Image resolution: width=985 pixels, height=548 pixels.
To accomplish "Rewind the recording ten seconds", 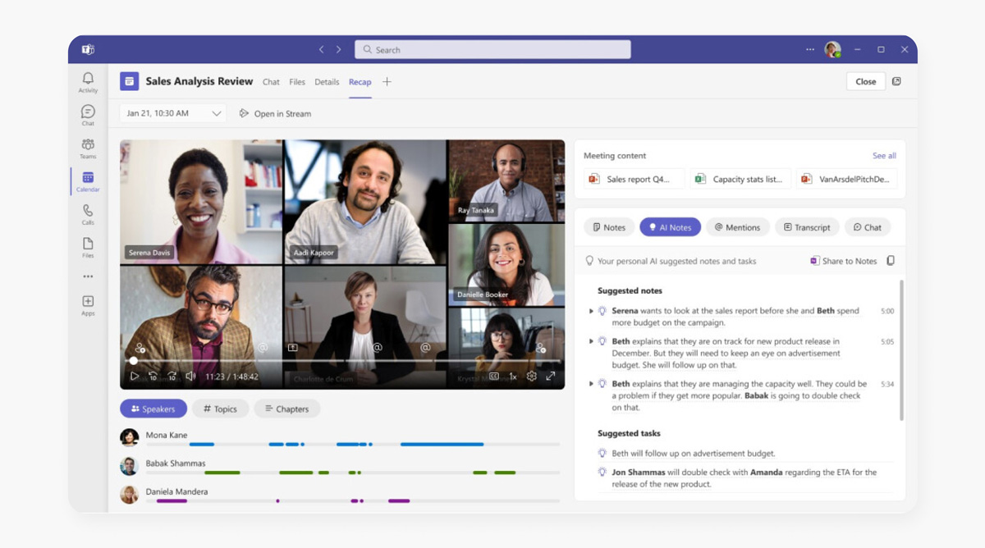I will (x=153, y=377).
